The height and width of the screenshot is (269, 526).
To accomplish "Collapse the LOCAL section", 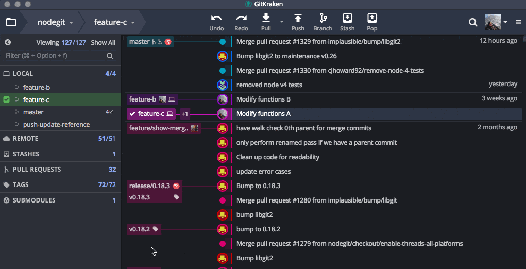I will point(60,74).
